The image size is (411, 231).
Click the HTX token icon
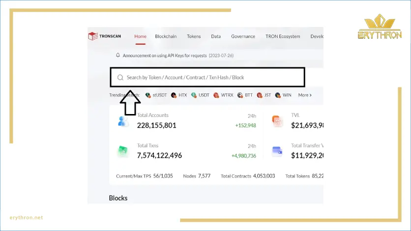pos(174,95)
